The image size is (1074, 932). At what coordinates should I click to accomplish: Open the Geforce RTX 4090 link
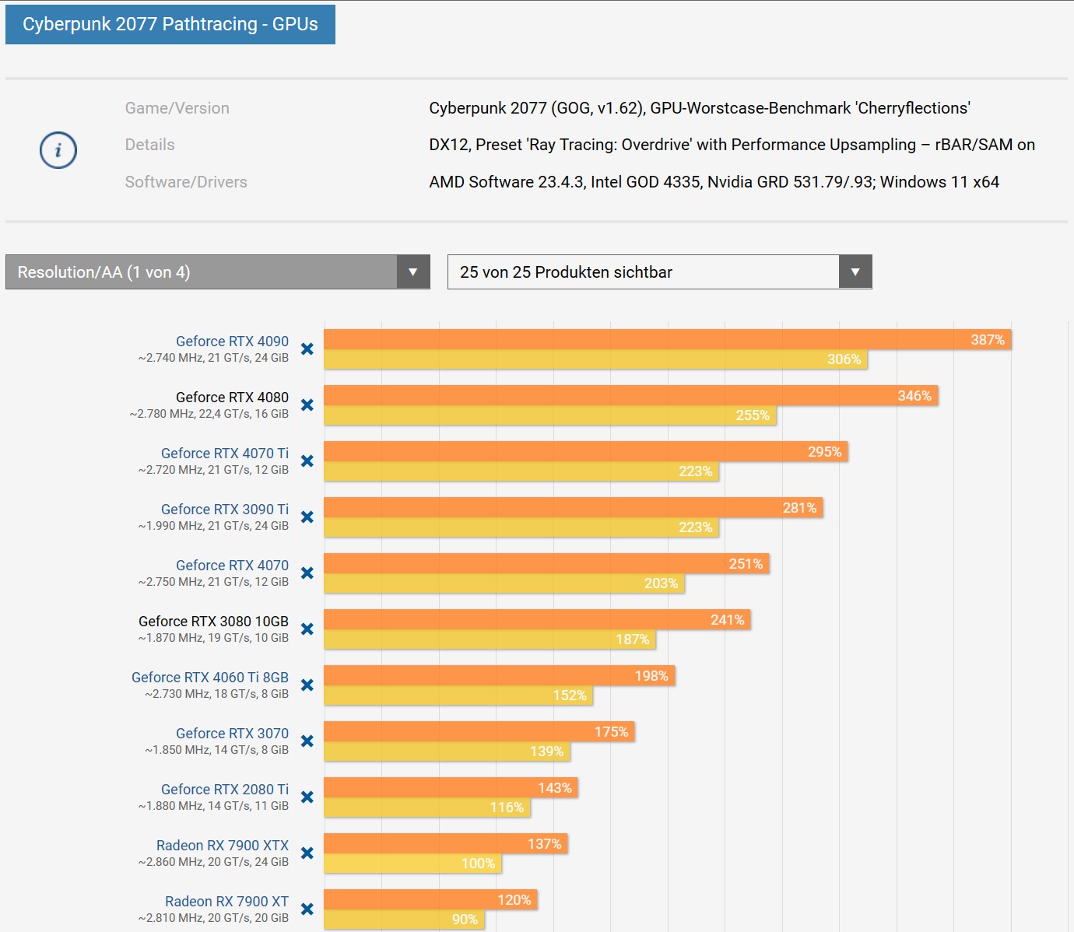point(232,342)
